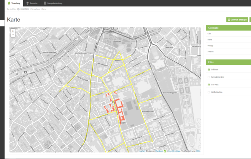Open the OpenStreetMap attribution link
Screen dimensions: 251x159
click(174, 151)
